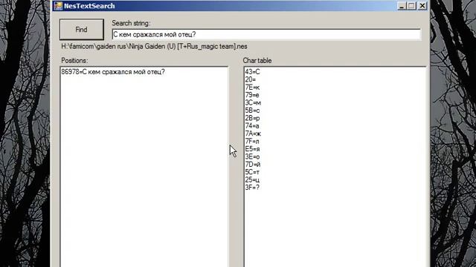Image resolution: width=476 pixels, height=267 pixels.
Task: Click the ROM file path text ending in team].nes
Action: [154, 46]
